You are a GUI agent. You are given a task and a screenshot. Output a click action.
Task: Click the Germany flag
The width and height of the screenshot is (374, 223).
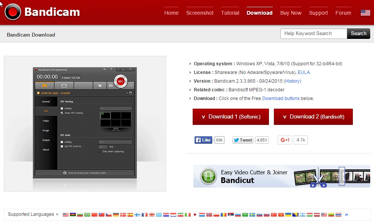(x=116, y=215)
